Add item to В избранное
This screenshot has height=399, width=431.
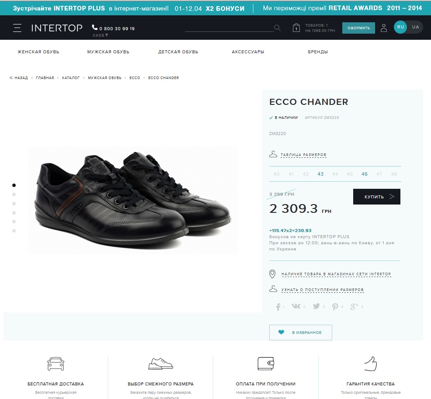(300, 333)
